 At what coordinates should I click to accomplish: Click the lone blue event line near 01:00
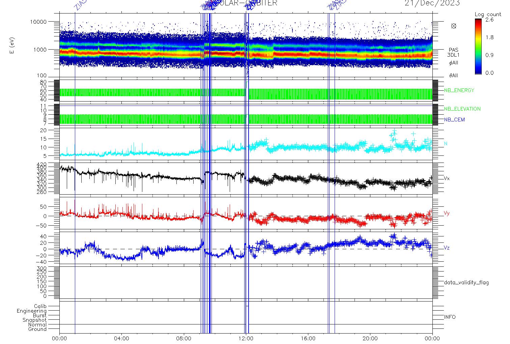75,173
